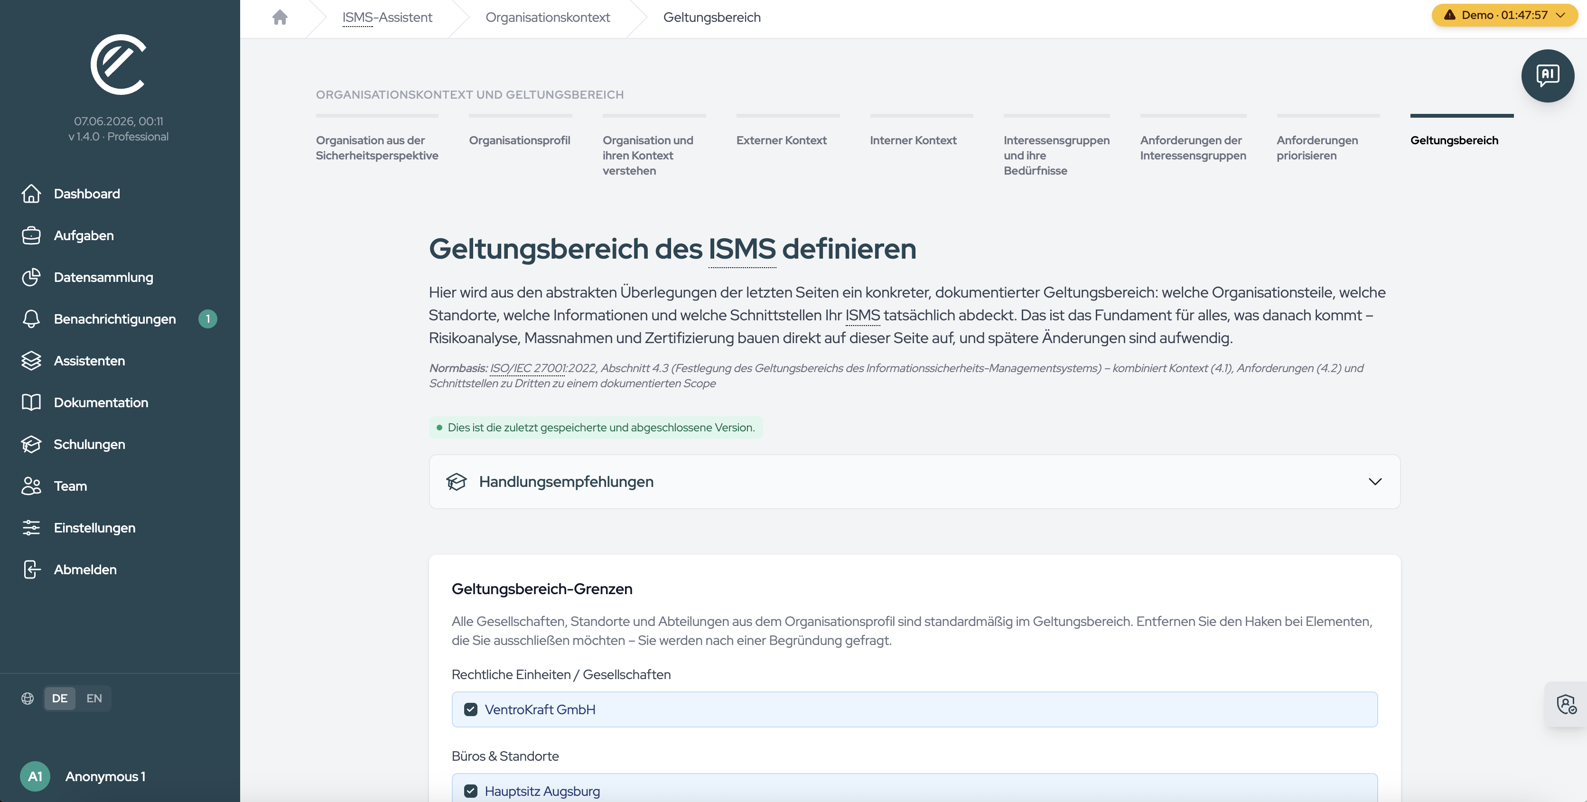This screenshot has height=802, width=1587.
Task: Click the Aufgaben briefcase icon
Action: click(31, 235)
